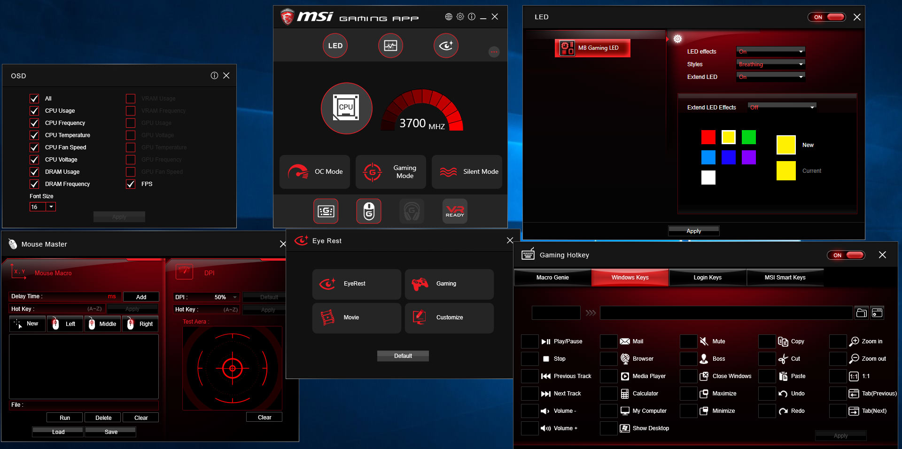Select OC Mode
902x449 pixels.
click(x=315, y=172)
